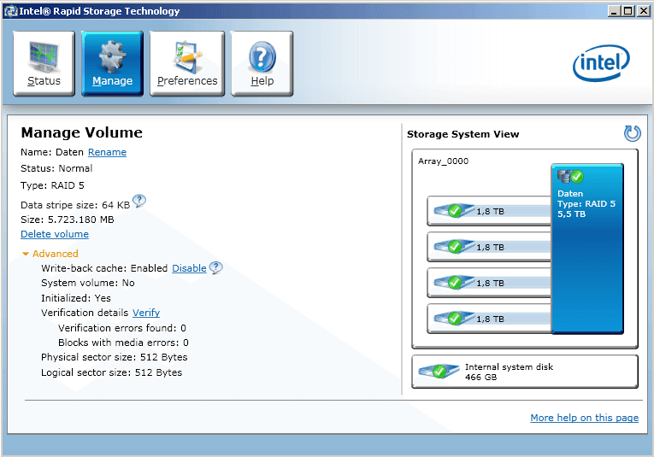The width and height of the screenshot is (654, 457).
Task: Click the Size: 5.723.180 MB text
Action: 68,220
